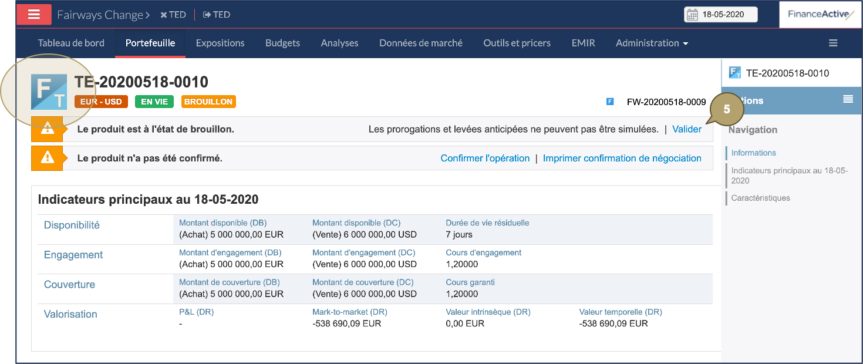Click the date field showing 18-05-2020

721,15
